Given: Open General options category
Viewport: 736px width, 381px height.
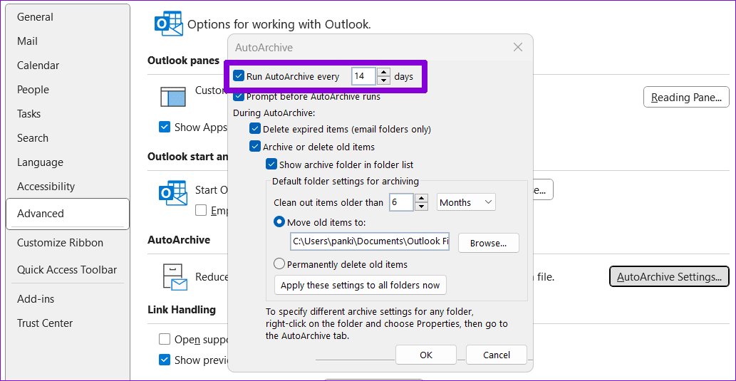Looking at the screenshot, I should (35, 17).
